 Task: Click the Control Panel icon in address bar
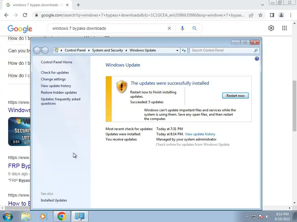(56, 50)
